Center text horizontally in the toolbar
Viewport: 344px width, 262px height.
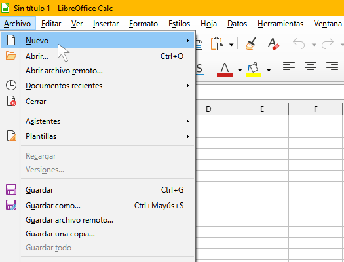(x=311, y=69)
